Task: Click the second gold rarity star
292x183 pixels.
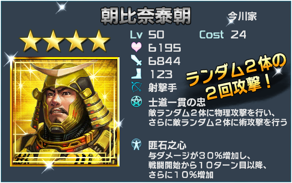Action: 53,42
